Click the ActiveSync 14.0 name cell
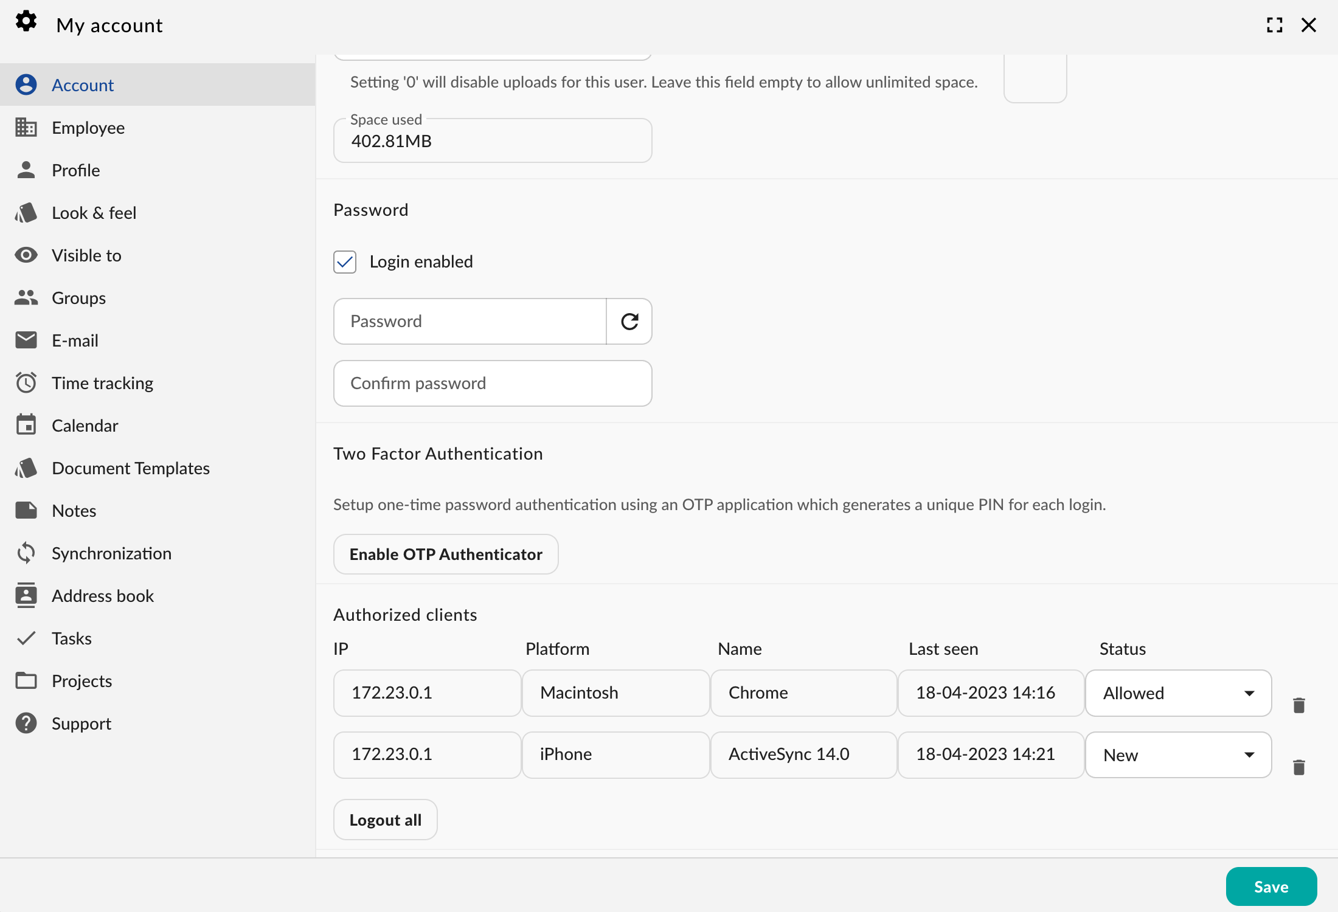 coord(803,755)
